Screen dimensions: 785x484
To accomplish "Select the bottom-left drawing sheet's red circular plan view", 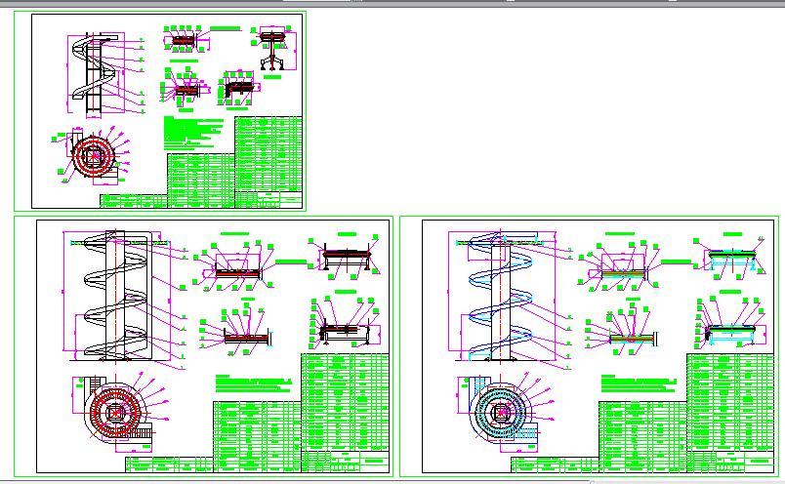I will tap(115, 413).
